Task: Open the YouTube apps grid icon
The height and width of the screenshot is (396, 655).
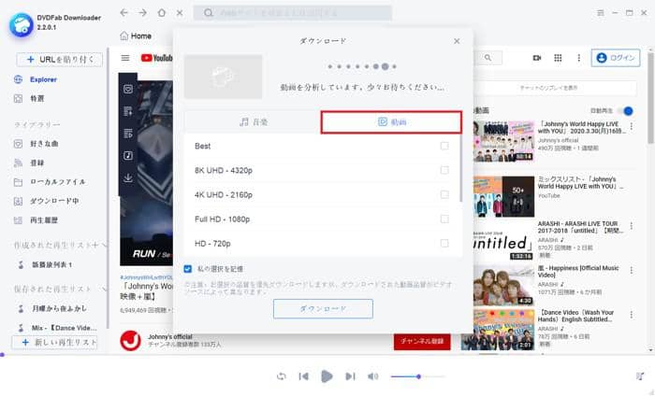Action: click(x=558, y=58)
